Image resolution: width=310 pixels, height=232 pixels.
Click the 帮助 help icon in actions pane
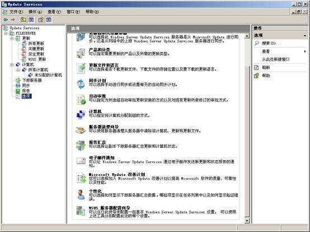point(256,76)
